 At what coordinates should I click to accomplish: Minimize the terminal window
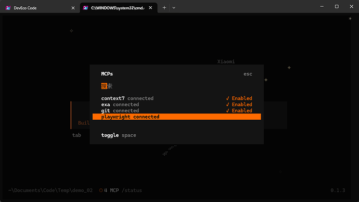click(x=322, y=6)
